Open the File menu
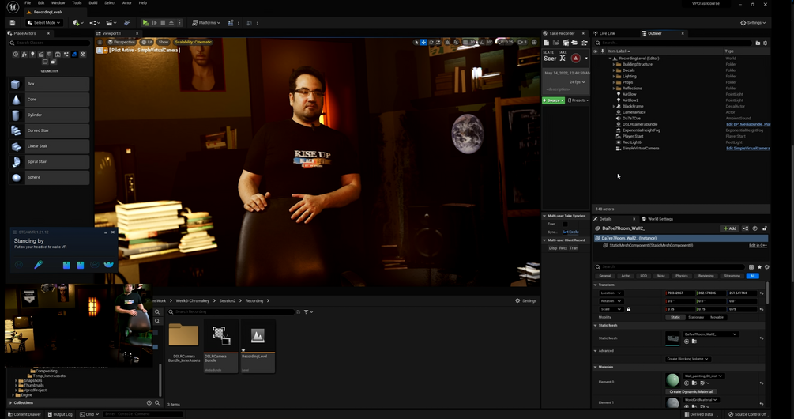The width and height of the screenshot is (794, 419). tap(28, 3)
